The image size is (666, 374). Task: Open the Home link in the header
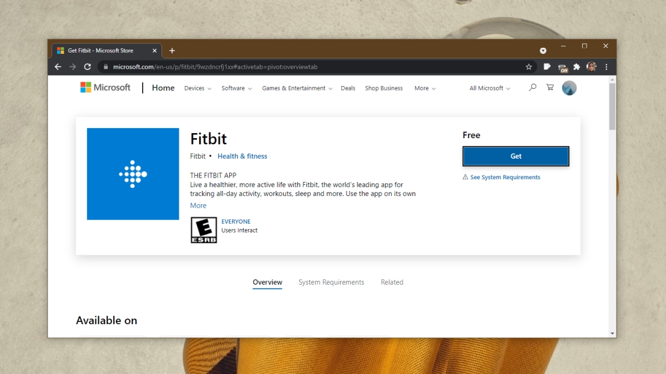pos(163,88)
